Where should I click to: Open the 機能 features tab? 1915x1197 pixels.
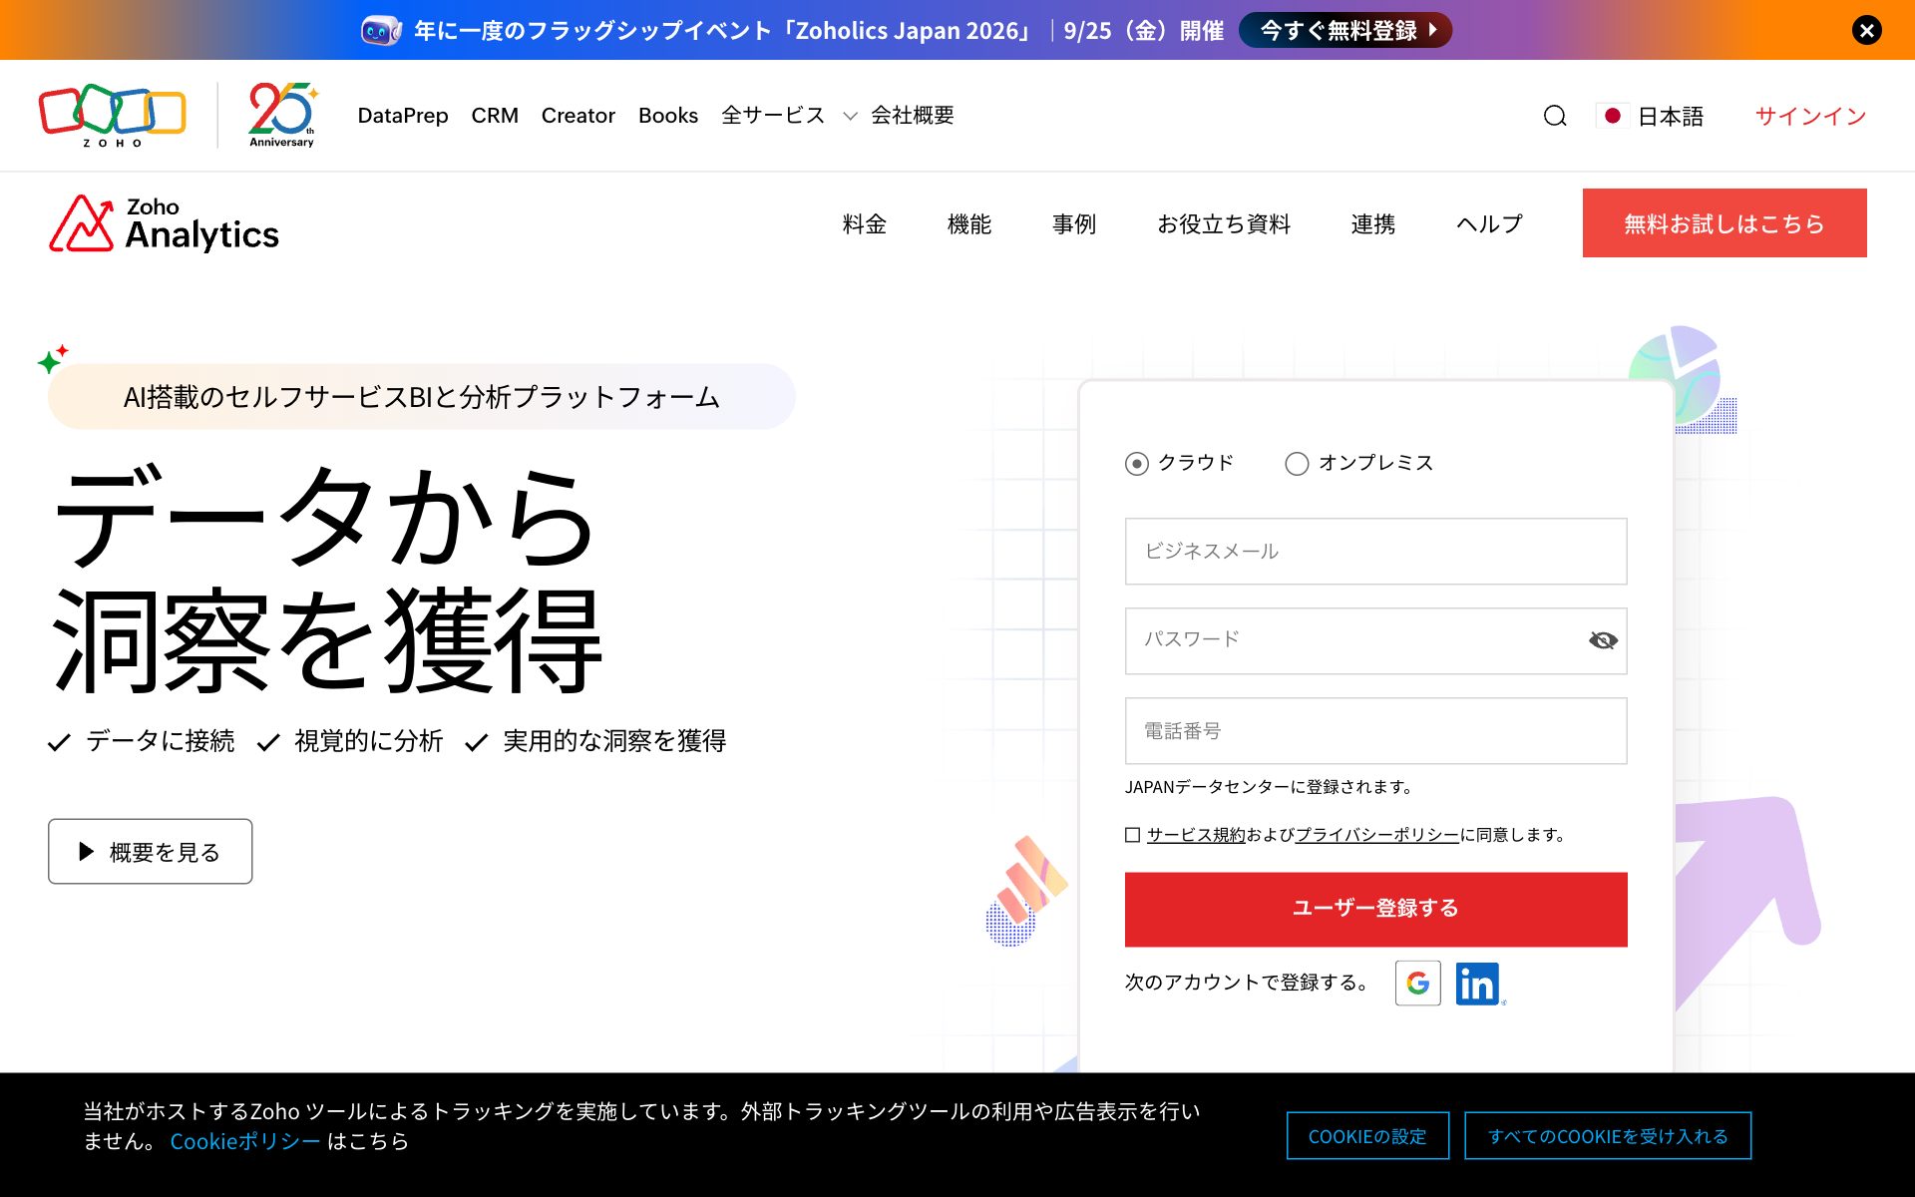[969, 223]
